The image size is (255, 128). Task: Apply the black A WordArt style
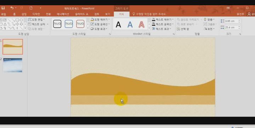tap(118, 24)
